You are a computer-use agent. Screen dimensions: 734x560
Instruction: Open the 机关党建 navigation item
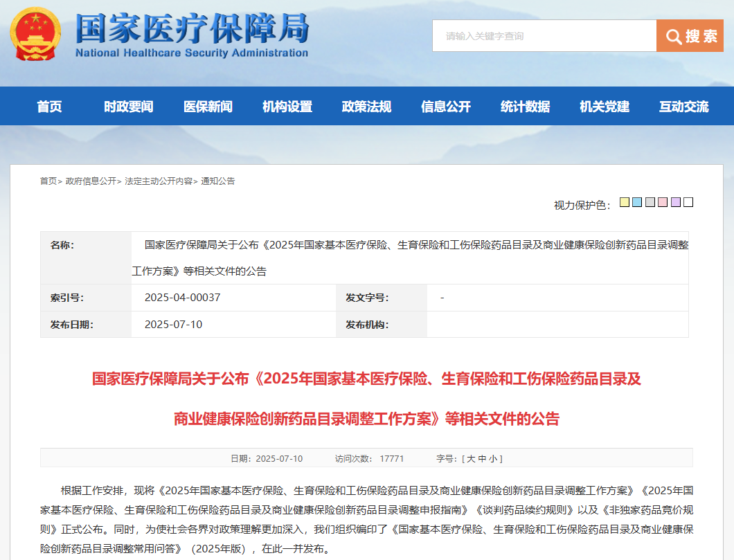[605, 107]
